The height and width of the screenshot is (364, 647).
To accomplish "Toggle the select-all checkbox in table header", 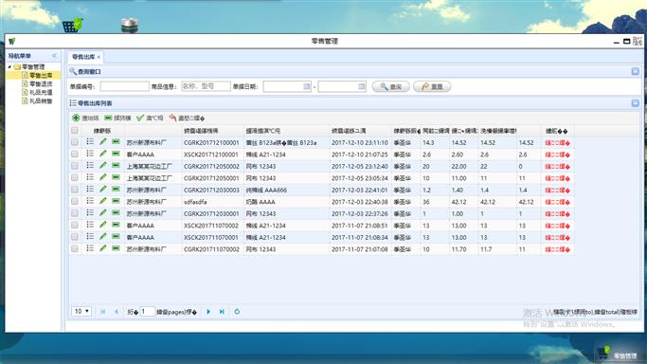I will tap(75, 131).
